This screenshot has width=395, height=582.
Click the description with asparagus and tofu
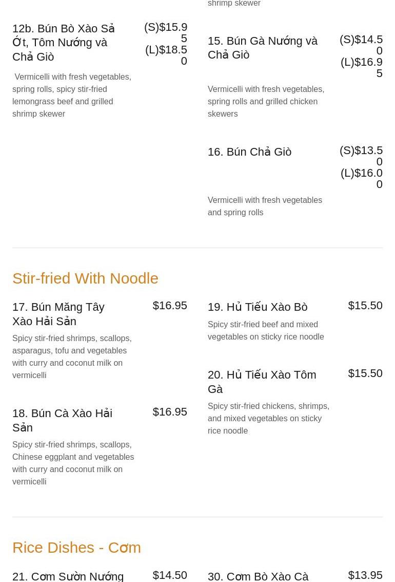[72, 356]
